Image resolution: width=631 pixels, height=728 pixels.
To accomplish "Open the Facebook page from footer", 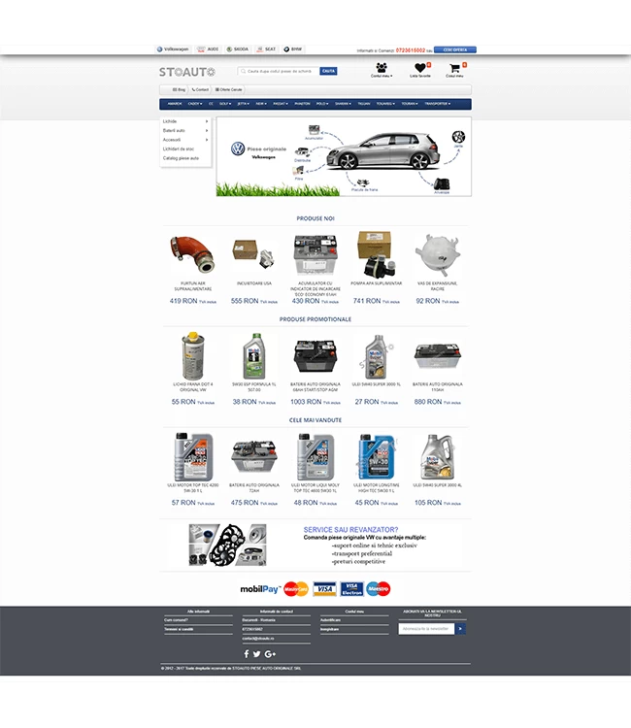I will click(247, 653).
